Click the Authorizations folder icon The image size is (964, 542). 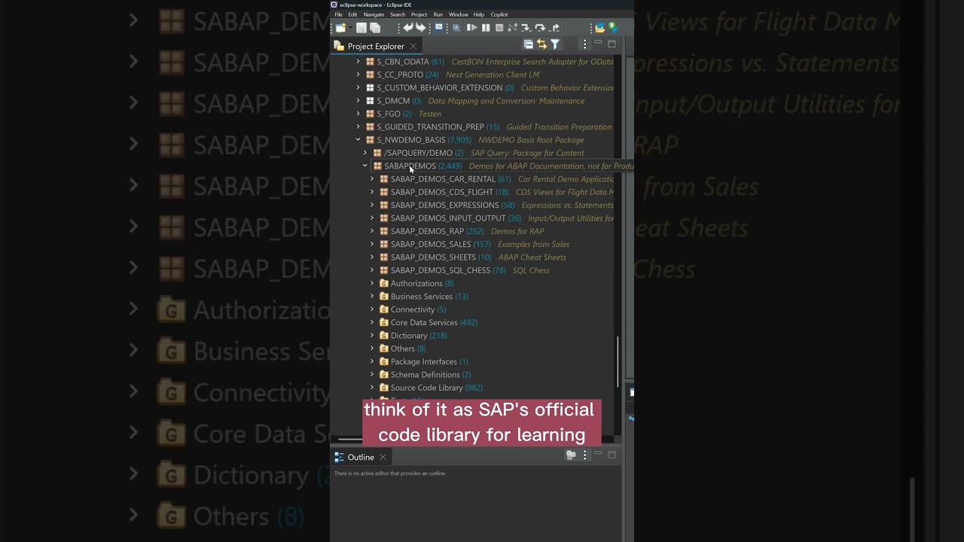[384, 283]
